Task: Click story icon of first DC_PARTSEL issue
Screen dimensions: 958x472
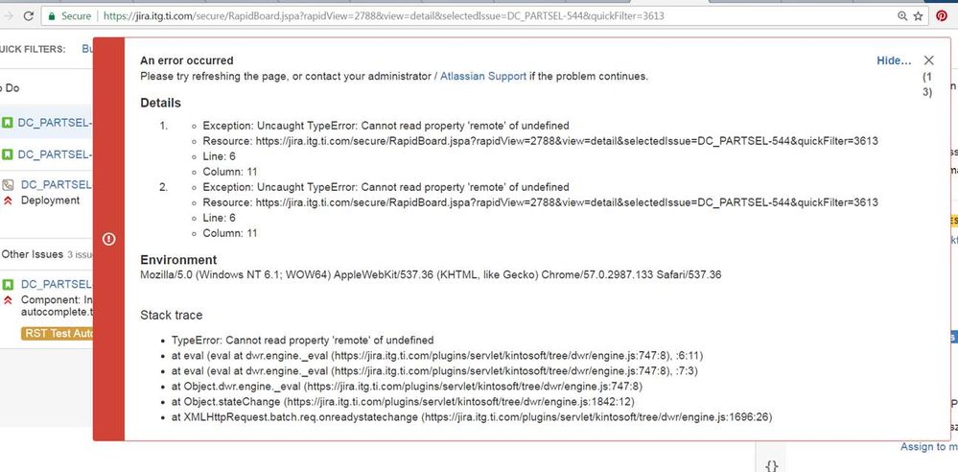Action: (8, 123)
